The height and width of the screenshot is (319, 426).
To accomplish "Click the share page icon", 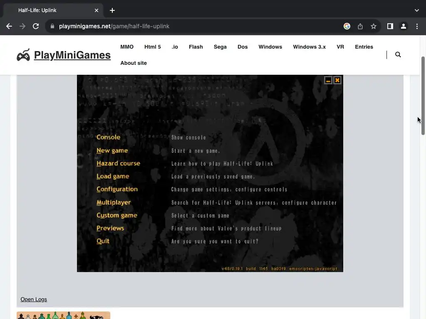I will (360, 26).
